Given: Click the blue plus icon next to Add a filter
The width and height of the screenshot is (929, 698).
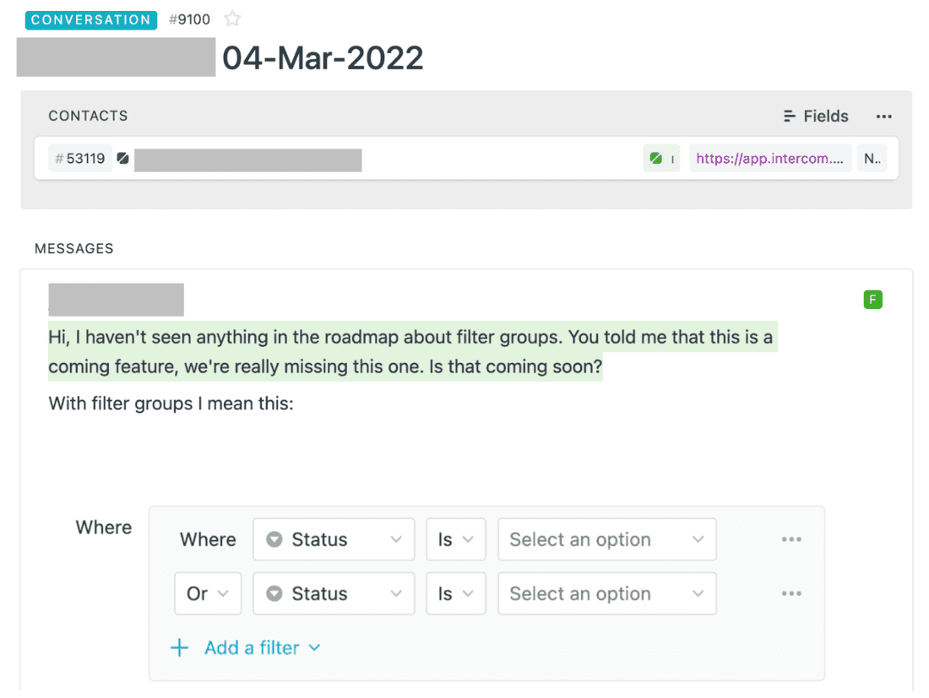Looking at the screenshot, I should (179, 647).
